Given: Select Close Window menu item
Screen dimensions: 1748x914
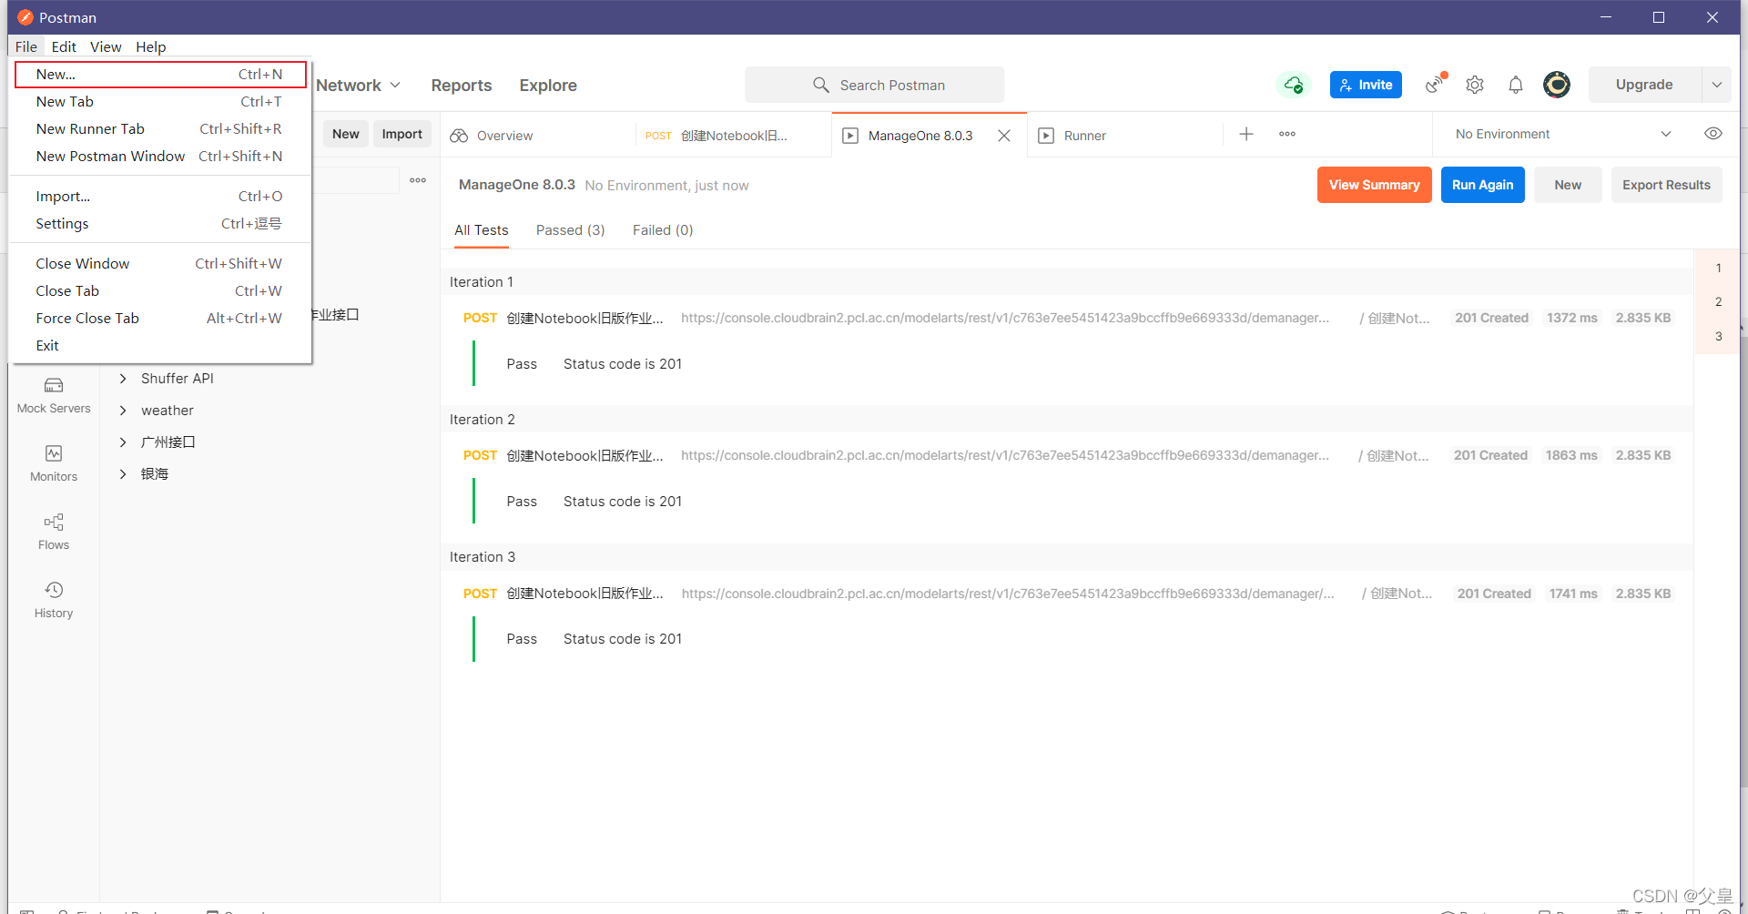Looking at the screenshot, I should (x=160, y=264).
